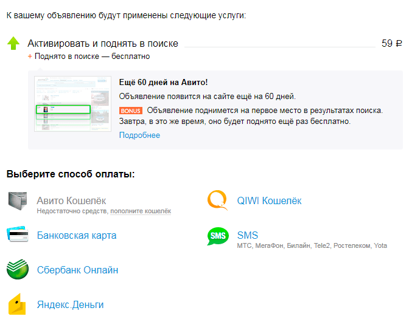Open the search results preview thumbnail
The height and width of the screenshot is (322, 409).
[73, 104]
